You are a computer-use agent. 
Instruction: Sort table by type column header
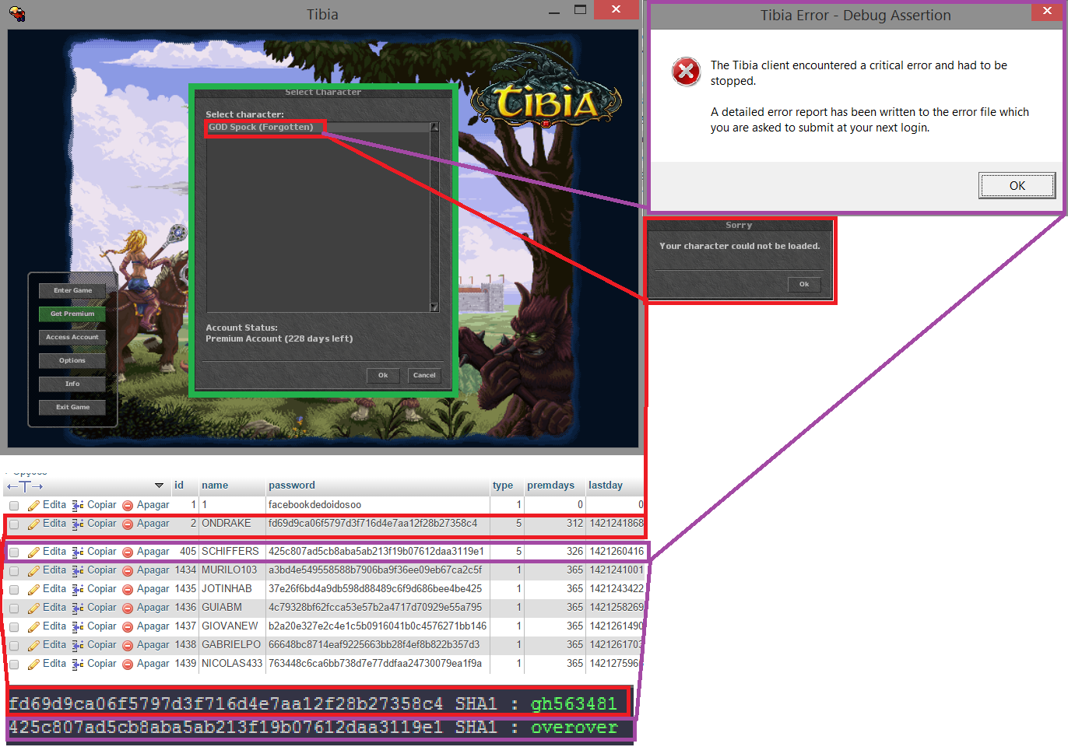pyautogui.click(x=503, y=485)
